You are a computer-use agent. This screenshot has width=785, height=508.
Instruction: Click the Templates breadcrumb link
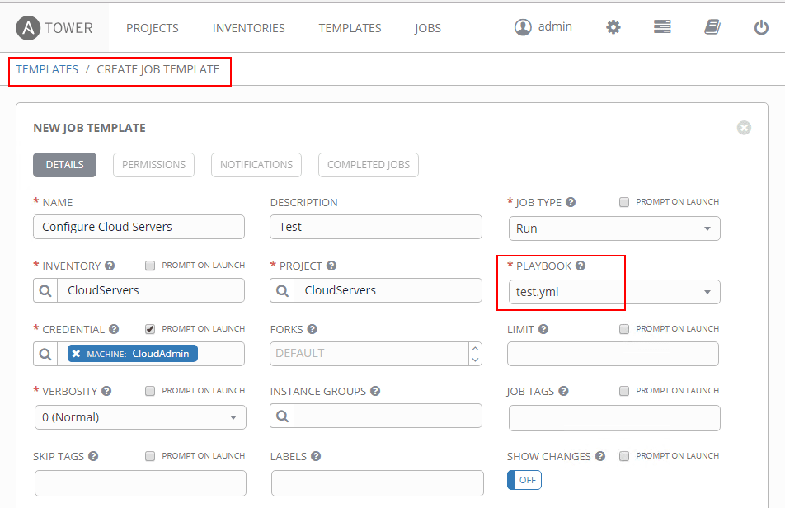pos(47,69)
